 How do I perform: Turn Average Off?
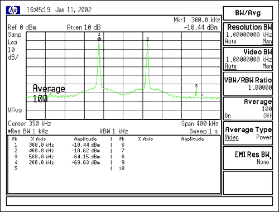coord(268,116)
